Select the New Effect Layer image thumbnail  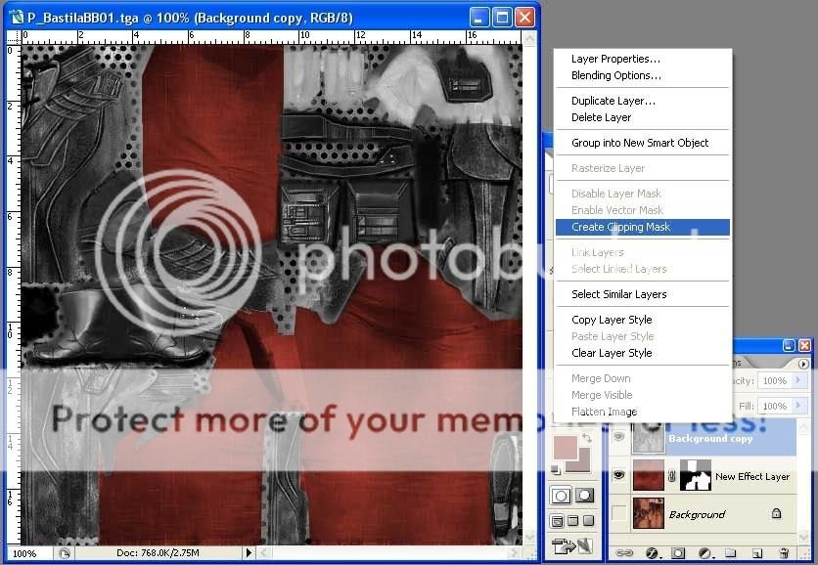coord(648,475)
